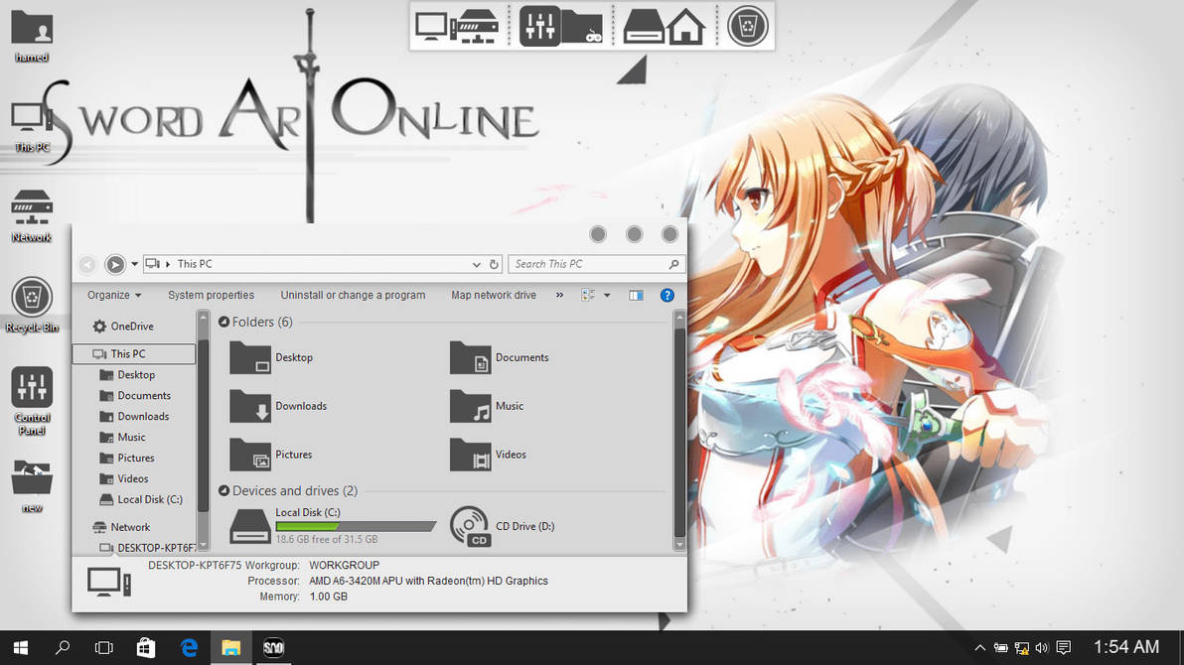Mute the volume via the system tray speaker
The image size is (1184, 665).
(x=1042, y=647)
